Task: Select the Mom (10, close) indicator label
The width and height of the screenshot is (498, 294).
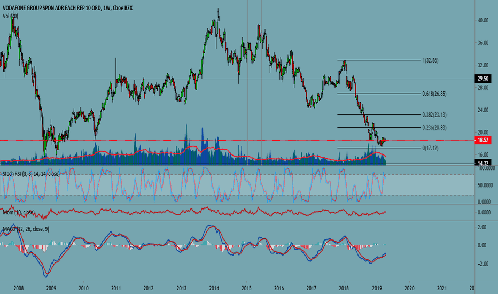Action: (19, 212)
